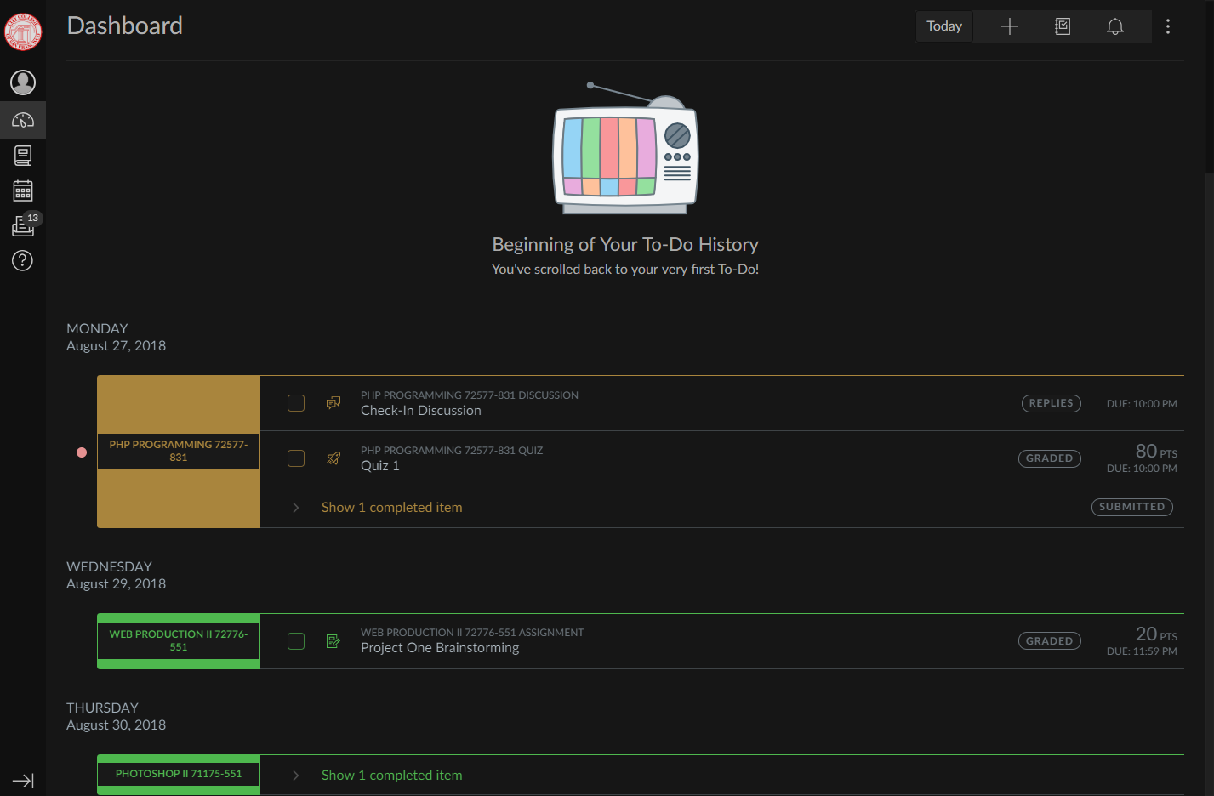Collapse the navigation sidebar with the arrow
The image size is (1214, 796).
point(23,780)
